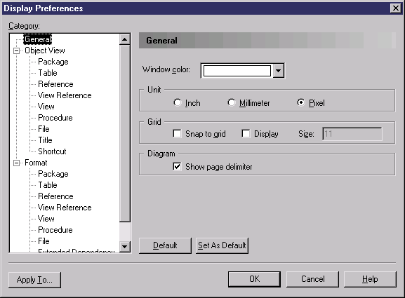Image resolution: width=405 pixels, height=298 pixels.
Task: Tick the grid Display checkbox
Action: pyautogui.click(x=246, y=134)
